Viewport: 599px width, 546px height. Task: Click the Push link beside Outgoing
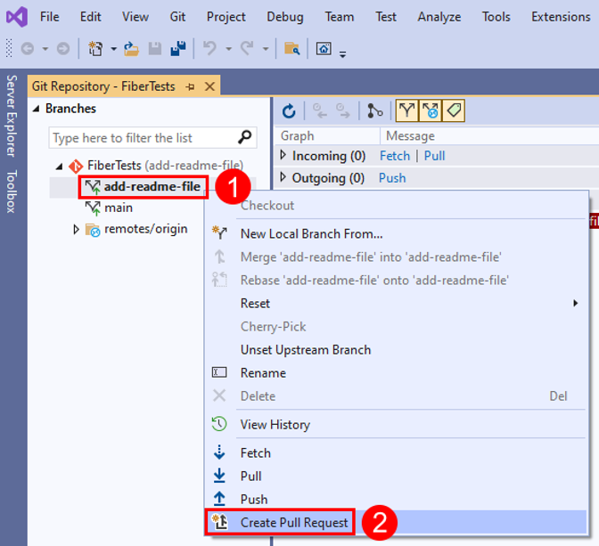click(x=391, y=178)
